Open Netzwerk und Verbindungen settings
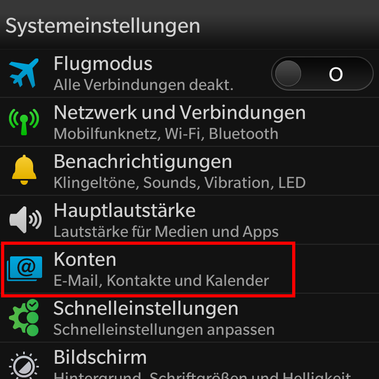Screen dimensions: 379x379 (189, 122)
